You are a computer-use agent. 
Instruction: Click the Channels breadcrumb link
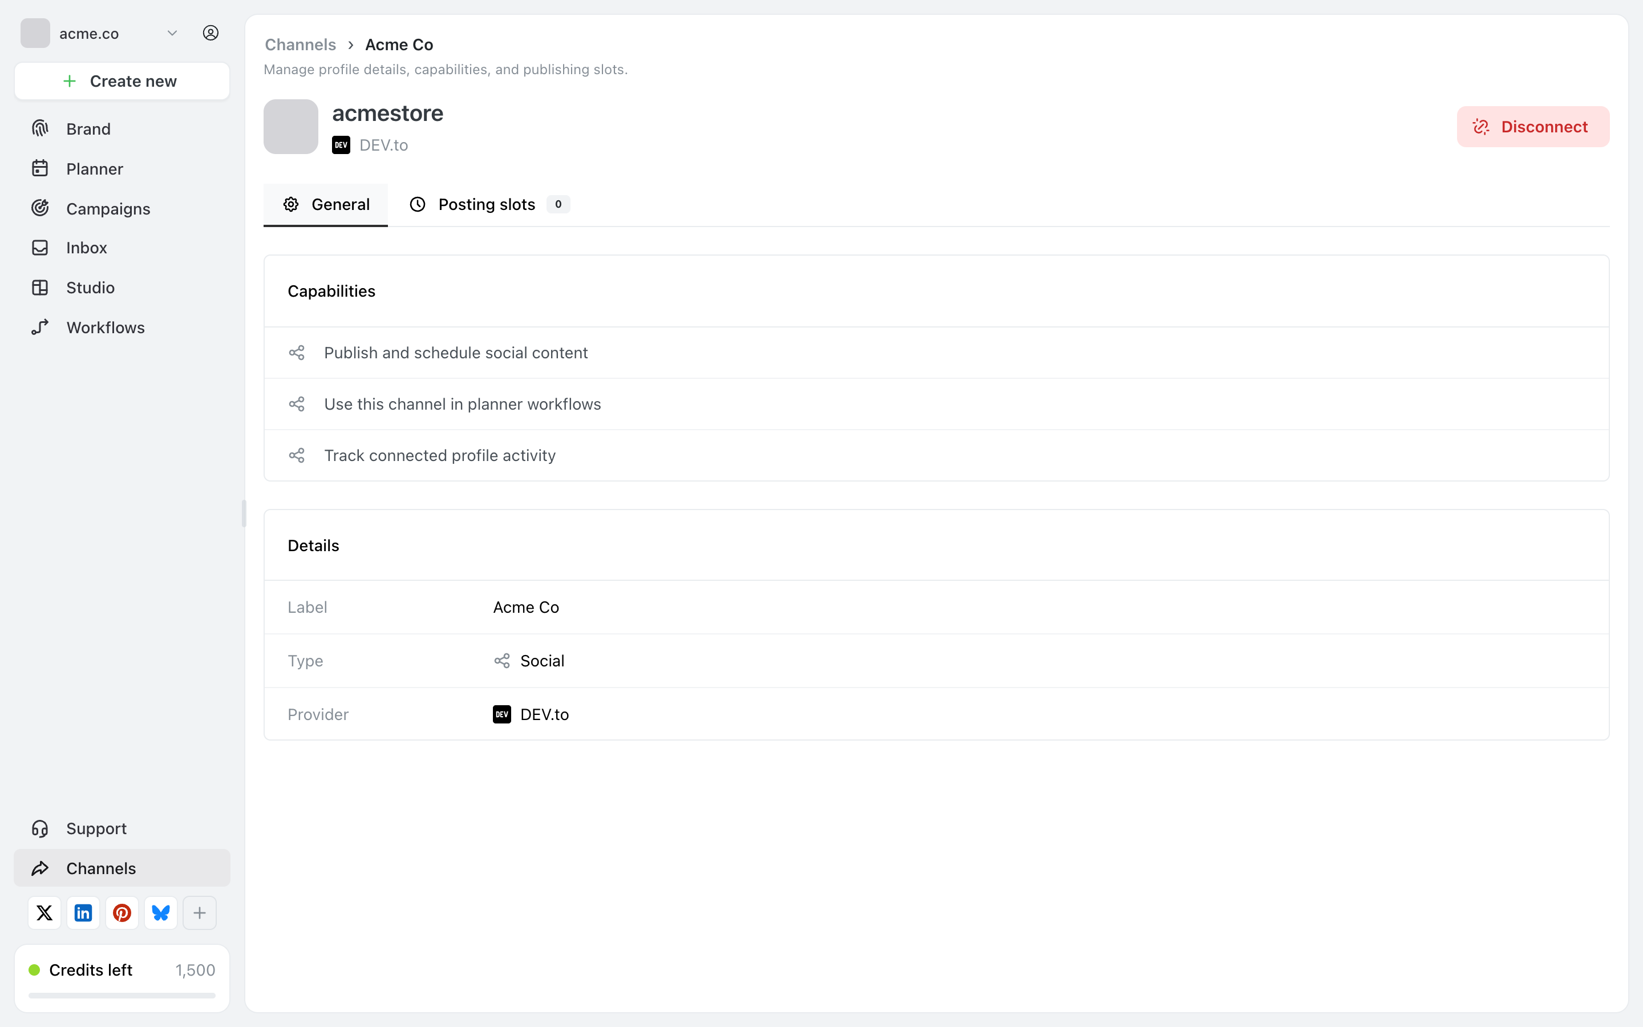tap(300, 45)
